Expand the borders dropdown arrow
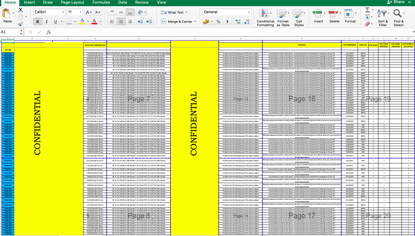 [75, 22]
